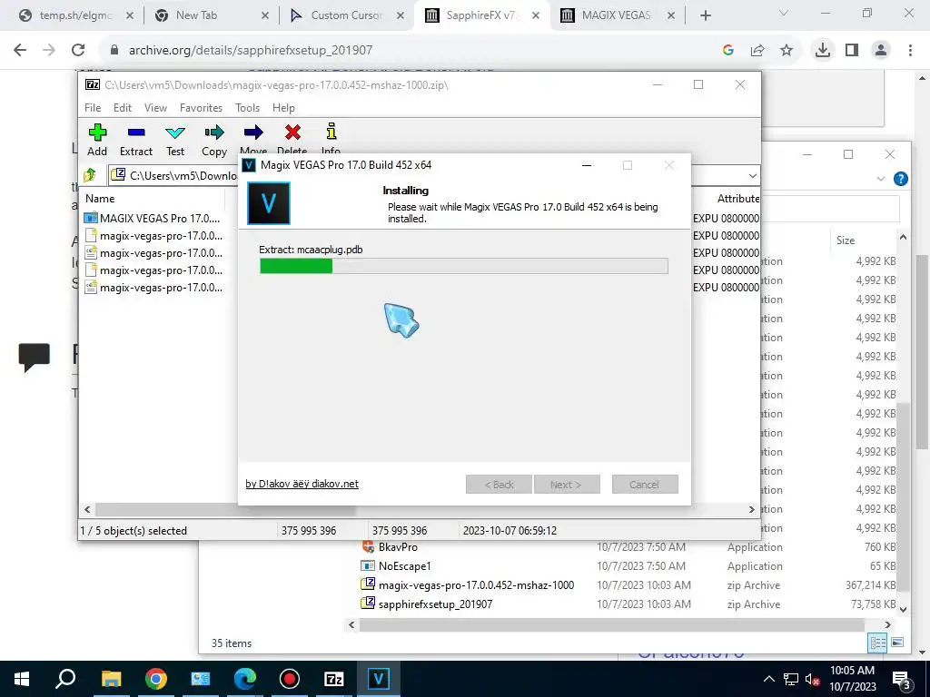Click Chrome address bar URL

251,51
